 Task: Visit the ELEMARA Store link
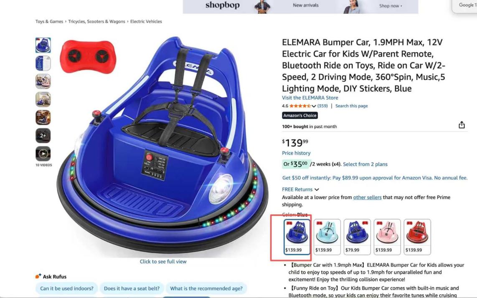(310, 98)
